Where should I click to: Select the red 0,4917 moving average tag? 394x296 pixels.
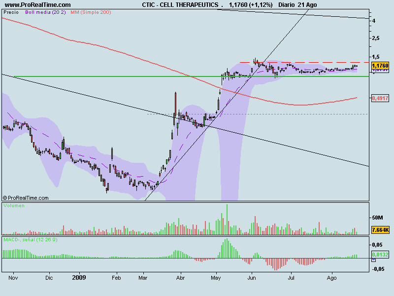(x=380, y=98)
